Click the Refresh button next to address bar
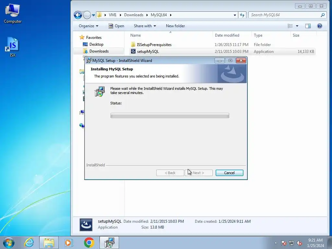 [242, 15]
